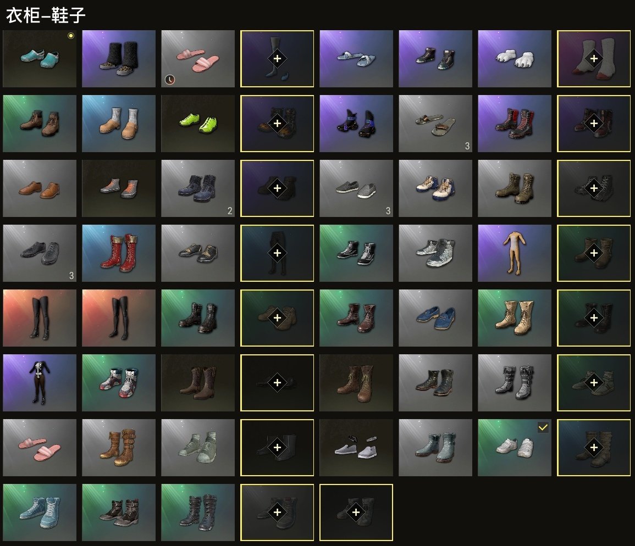Select the grey slip-ons with sunglasses item
The height and width of the screenshot is (546, 635).
click(x=356, y=447)
